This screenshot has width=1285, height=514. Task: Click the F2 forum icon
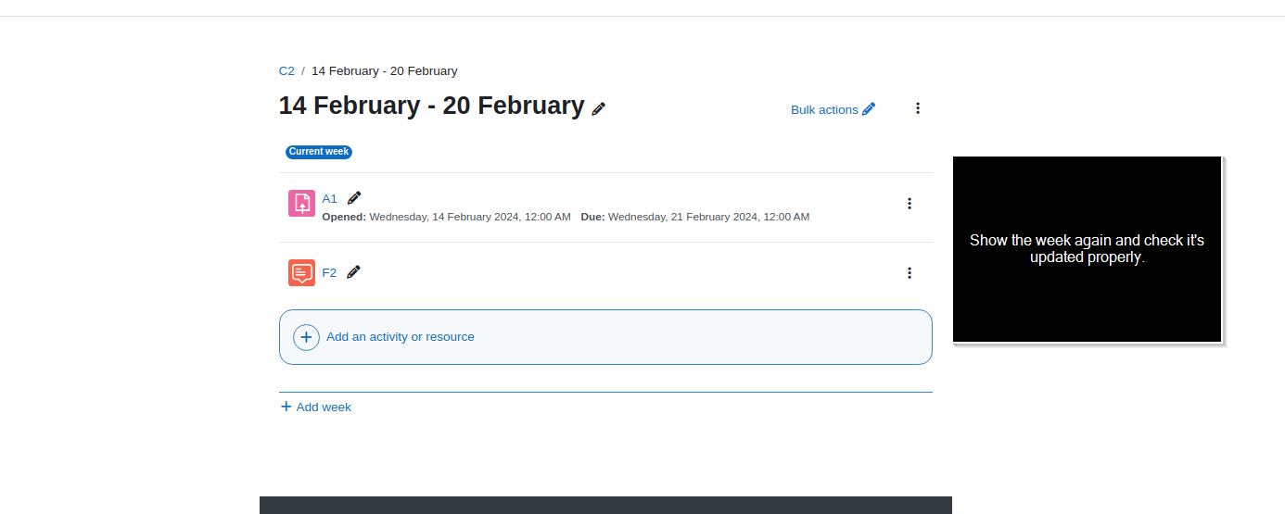click(301, 272)
